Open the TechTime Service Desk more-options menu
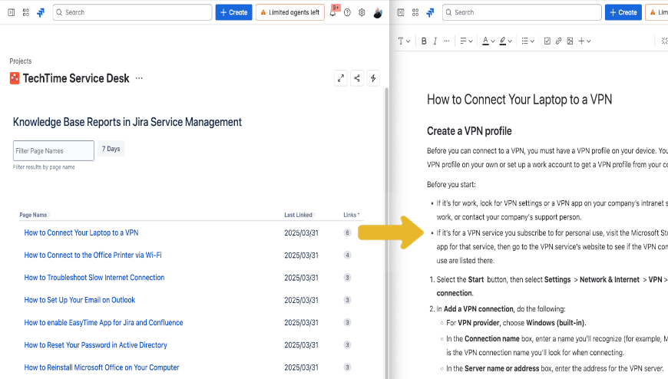 click(x=139, y=78)
